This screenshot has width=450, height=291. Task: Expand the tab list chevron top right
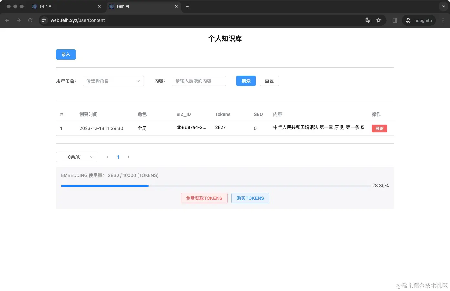443,6
